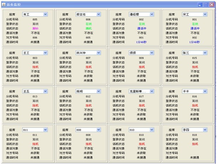The height and width of the screenshot is (164, 217).
Task: Expand the seat dropdown showing 808
Action: click(x=99, y=130)
